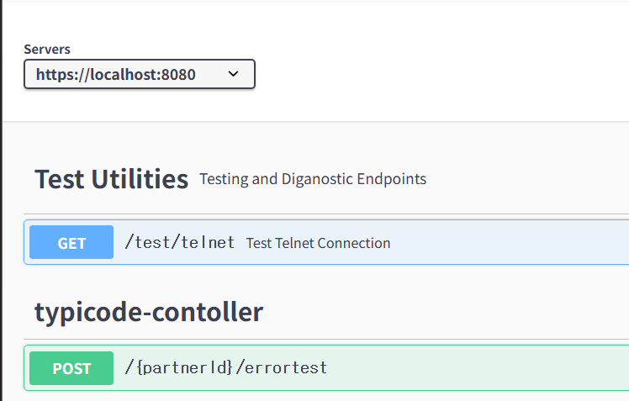Click the green POST method badge
The width and height of the screenshot is (629, 401).
[71, 368]
